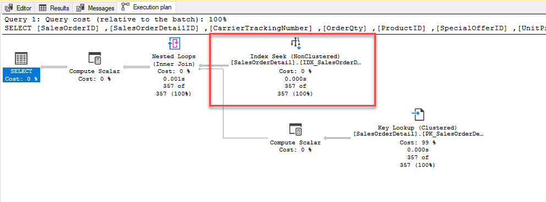
Task: Click the left Compute Scalar operator icon
Action: [94, 59]
